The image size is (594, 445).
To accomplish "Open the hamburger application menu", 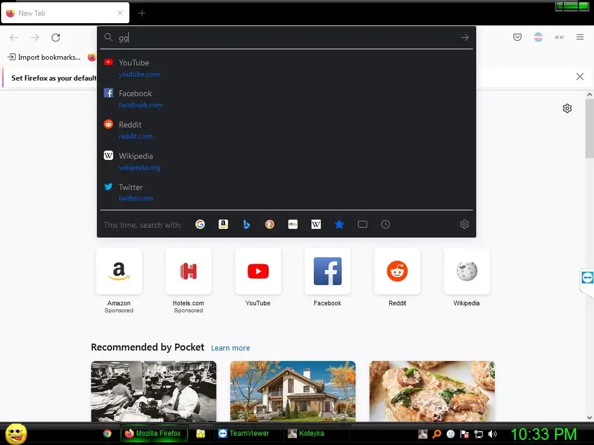I will coord(580,37).
